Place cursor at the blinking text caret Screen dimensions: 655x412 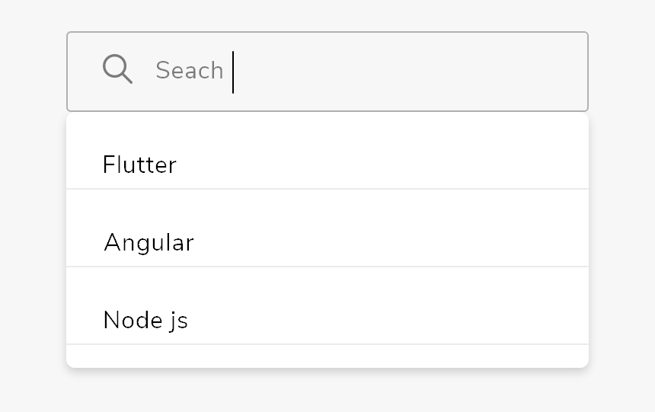pyautogui.click(x=233, y=72)
